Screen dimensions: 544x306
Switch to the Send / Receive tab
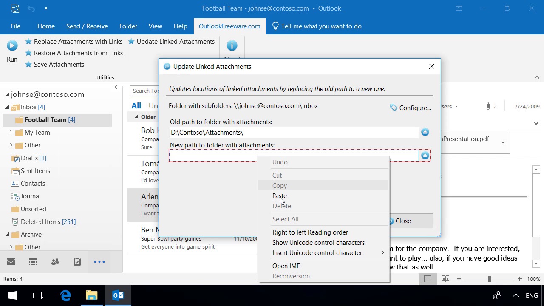click(87, 26)
